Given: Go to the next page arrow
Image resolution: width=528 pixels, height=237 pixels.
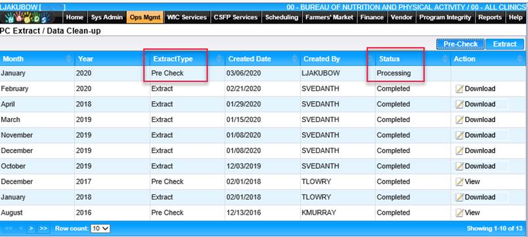Looking at the screenshot, I should 31,228.
